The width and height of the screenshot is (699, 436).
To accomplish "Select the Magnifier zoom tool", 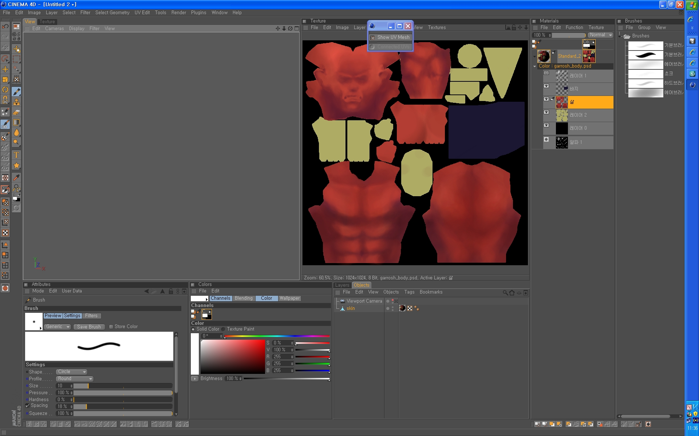I will point(16,143).
